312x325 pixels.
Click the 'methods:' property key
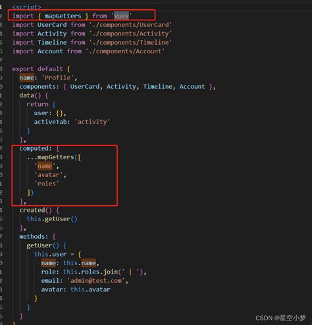click(x=34, y=237)
